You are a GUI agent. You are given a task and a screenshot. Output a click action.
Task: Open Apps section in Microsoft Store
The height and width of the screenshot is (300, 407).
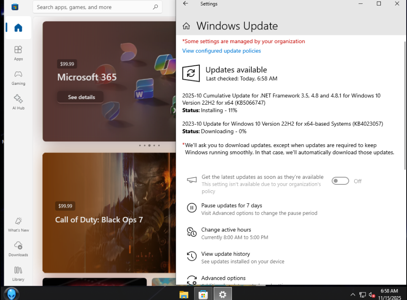pyautogui.click(x=18, y=53)
